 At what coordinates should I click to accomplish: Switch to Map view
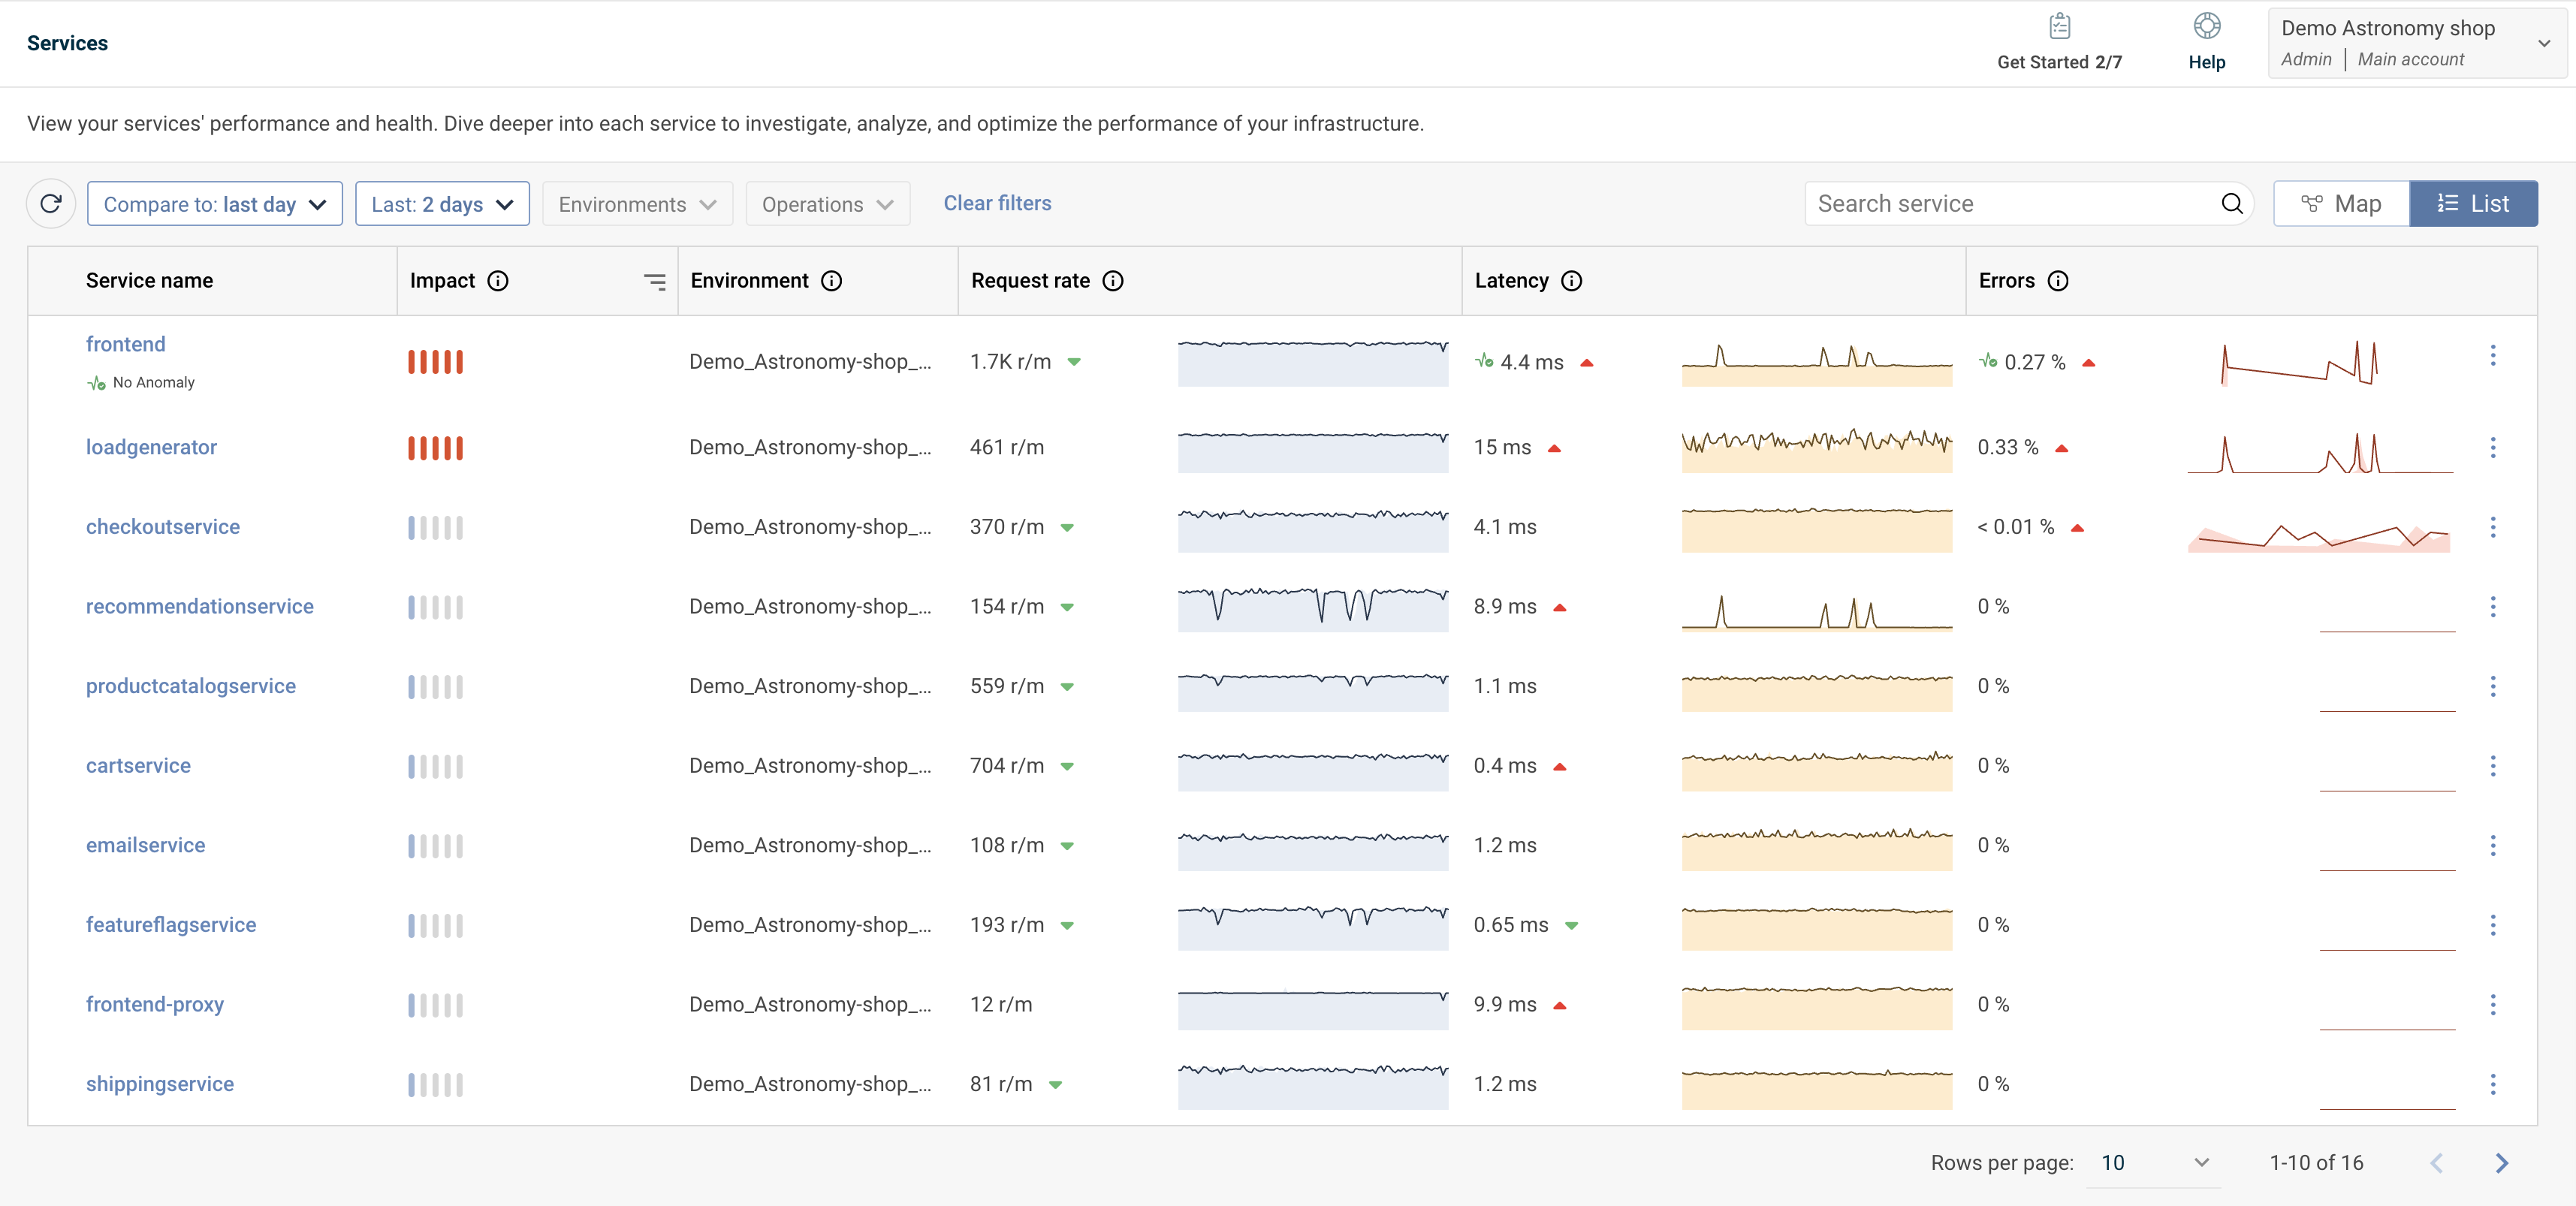(2341, 204)
